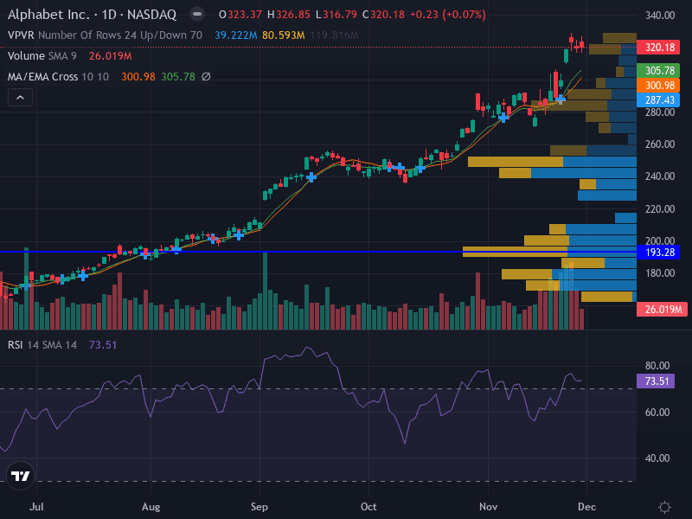Screen dimensions: 692x519
Task: Click the 240.00 price scale value
Action: (660, 176)
